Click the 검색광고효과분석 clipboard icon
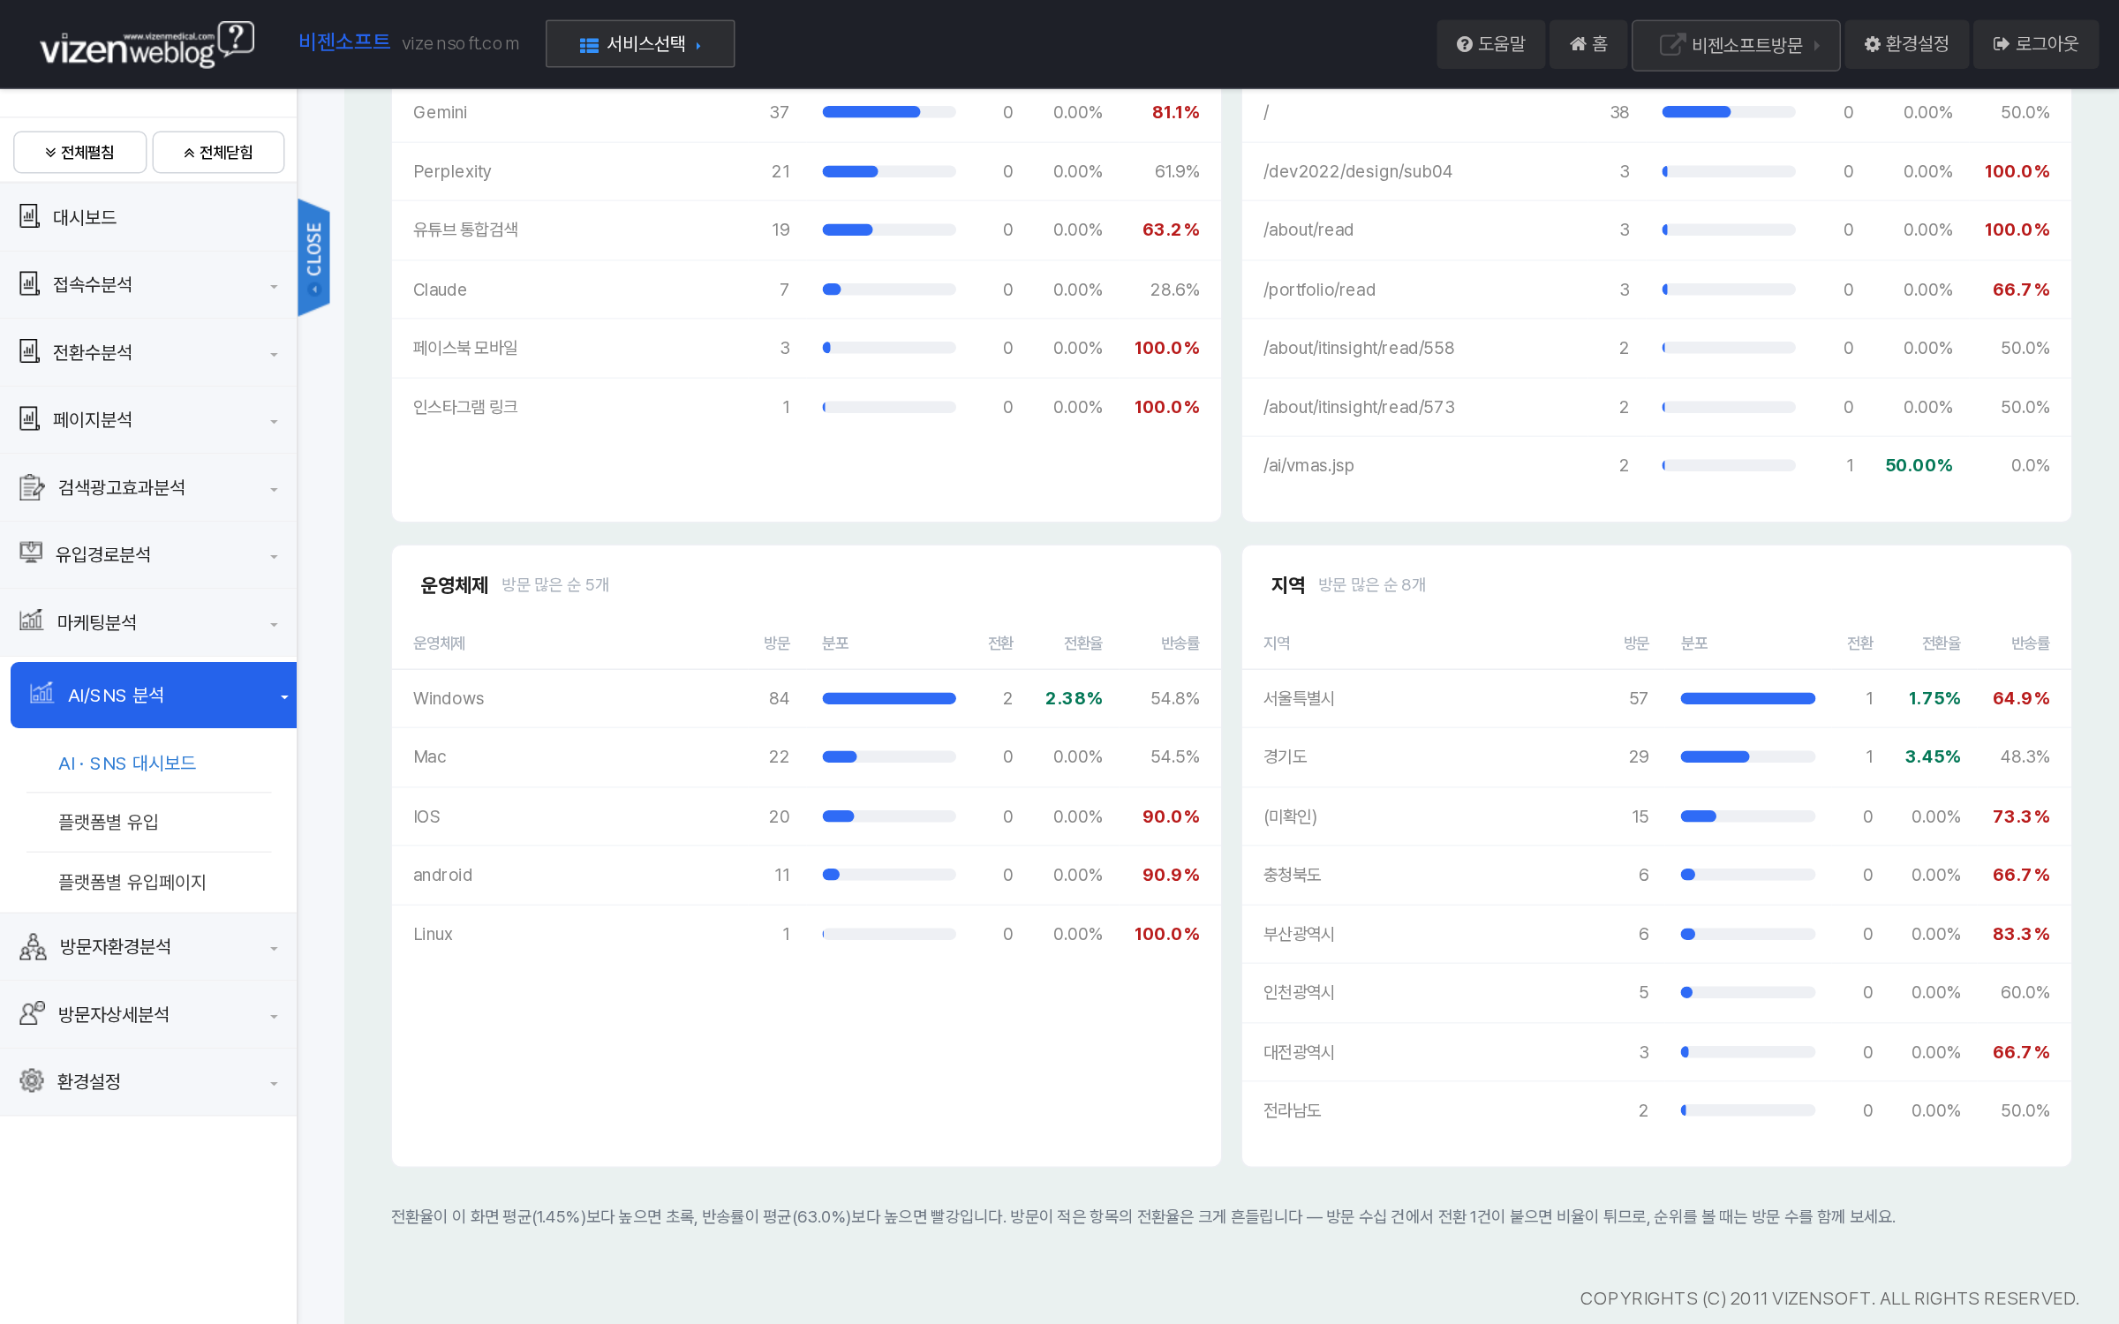Viewport: 2119px width, 1324px height. (32, 486)
